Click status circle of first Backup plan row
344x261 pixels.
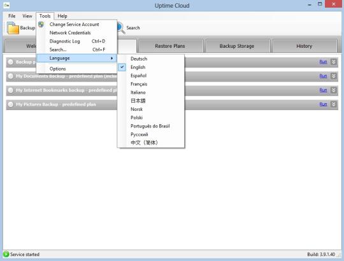click(x=11, y=62)
